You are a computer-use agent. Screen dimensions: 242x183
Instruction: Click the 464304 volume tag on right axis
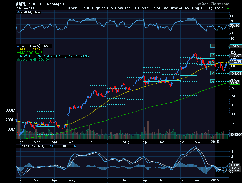point(236,134)
